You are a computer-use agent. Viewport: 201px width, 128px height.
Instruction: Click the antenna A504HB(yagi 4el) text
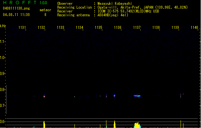[x=113, y=15]
